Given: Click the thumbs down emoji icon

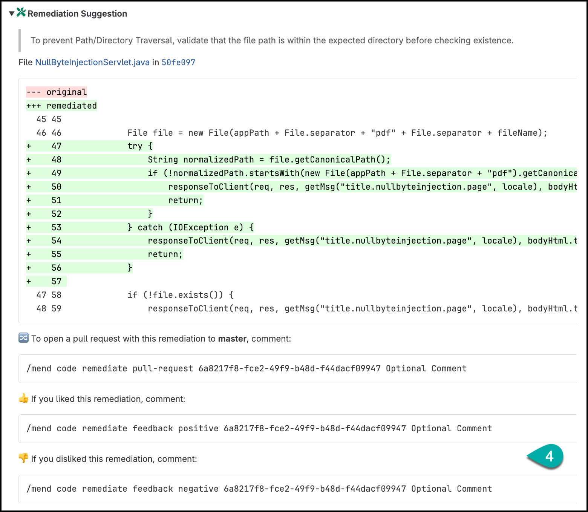Looking at the screenshot, I should 23,458.
